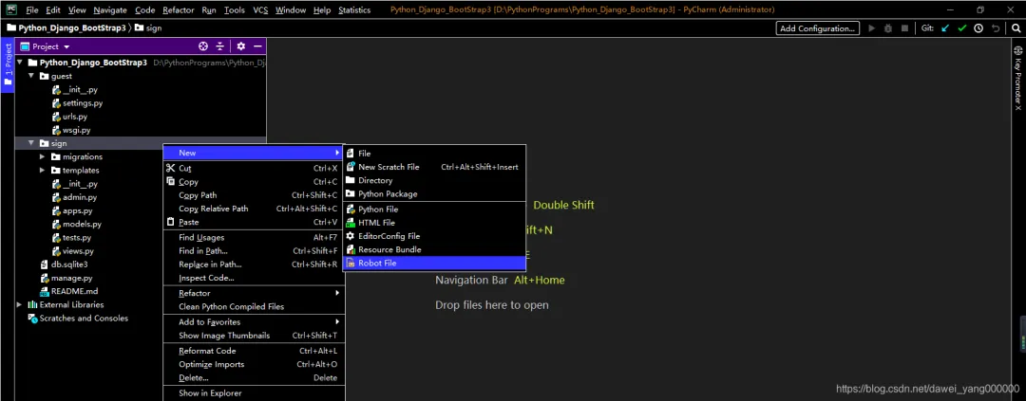1026x401 pixels.
Task: Click the Resource Bundle icon in submenu
Action: point(351,249)
